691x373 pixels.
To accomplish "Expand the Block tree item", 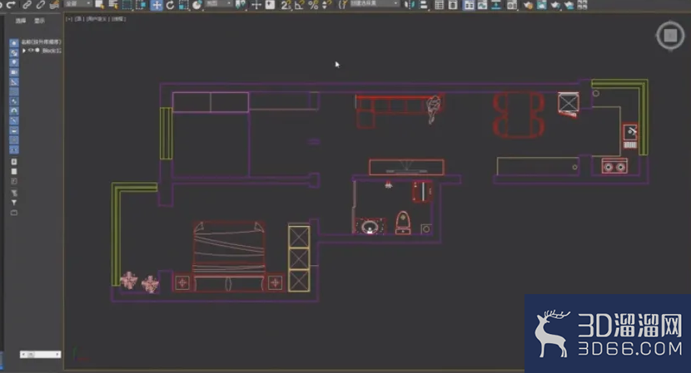I will 24,51.
